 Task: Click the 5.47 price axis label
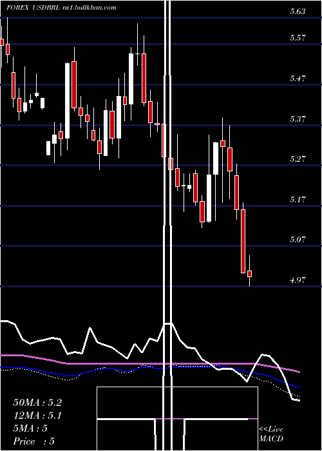pos(298,78)
